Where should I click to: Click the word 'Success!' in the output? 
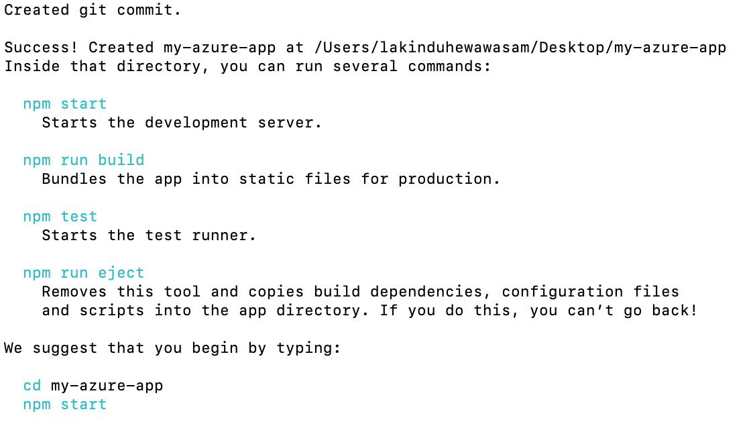point(42,48)
